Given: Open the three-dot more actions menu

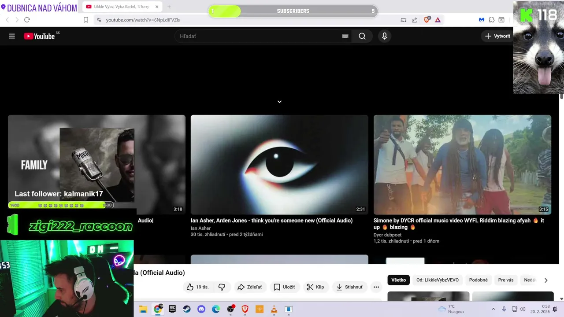Looking at the screenshot, I should tap(376, 287).
